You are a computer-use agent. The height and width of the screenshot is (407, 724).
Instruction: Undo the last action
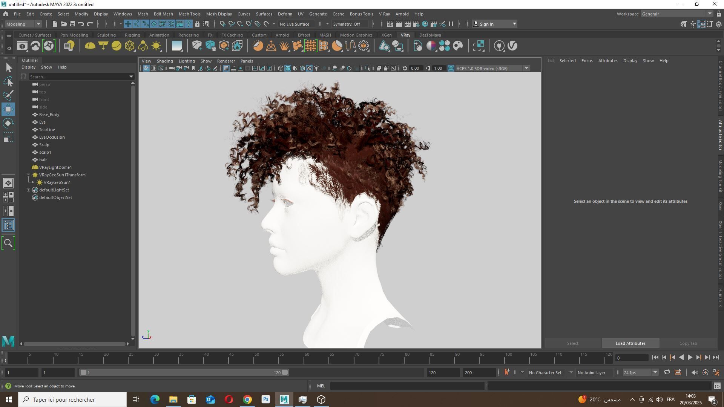click(81, 24)
